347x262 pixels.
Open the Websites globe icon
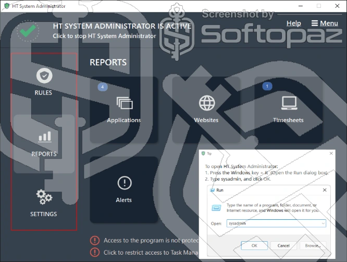point(207,103)
